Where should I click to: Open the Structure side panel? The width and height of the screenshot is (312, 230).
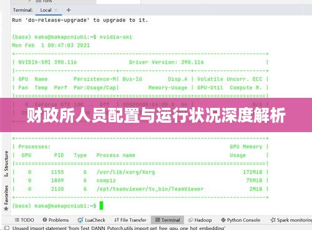coord(6,163)
